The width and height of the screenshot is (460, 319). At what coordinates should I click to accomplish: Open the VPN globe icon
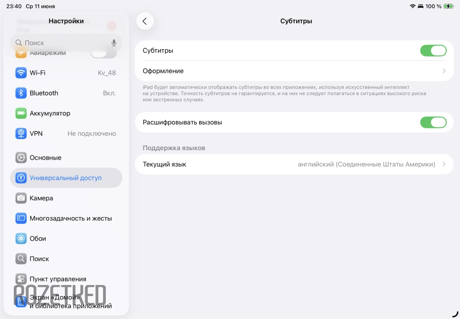pos(21,134)
